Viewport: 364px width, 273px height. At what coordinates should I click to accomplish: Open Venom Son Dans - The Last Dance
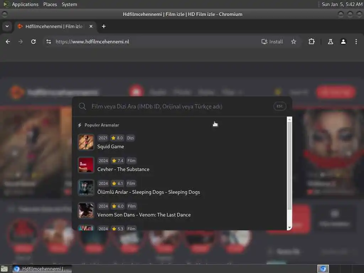coord(144,215)
